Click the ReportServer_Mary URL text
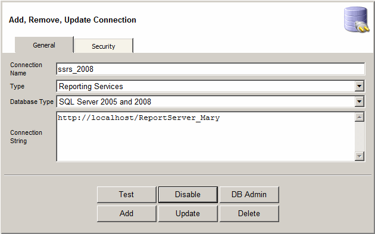This screenshot has height=234, width=375. click(139, 118)
